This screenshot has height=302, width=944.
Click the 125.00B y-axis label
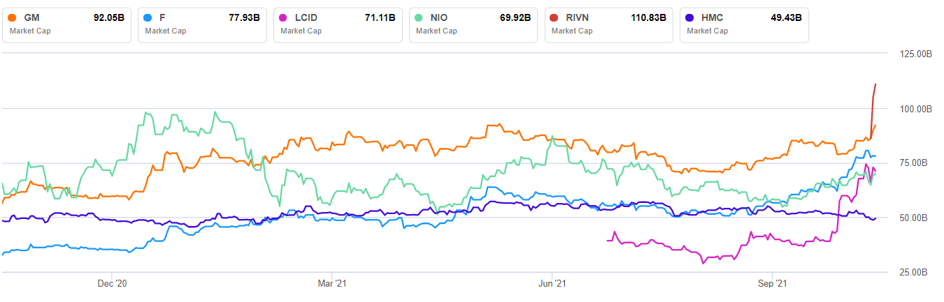(911, 54)
